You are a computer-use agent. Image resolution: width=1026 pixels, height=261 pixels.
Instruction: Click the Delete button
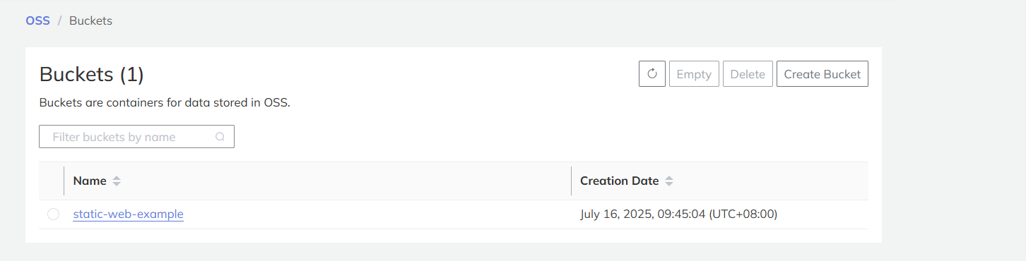point(748,74)
